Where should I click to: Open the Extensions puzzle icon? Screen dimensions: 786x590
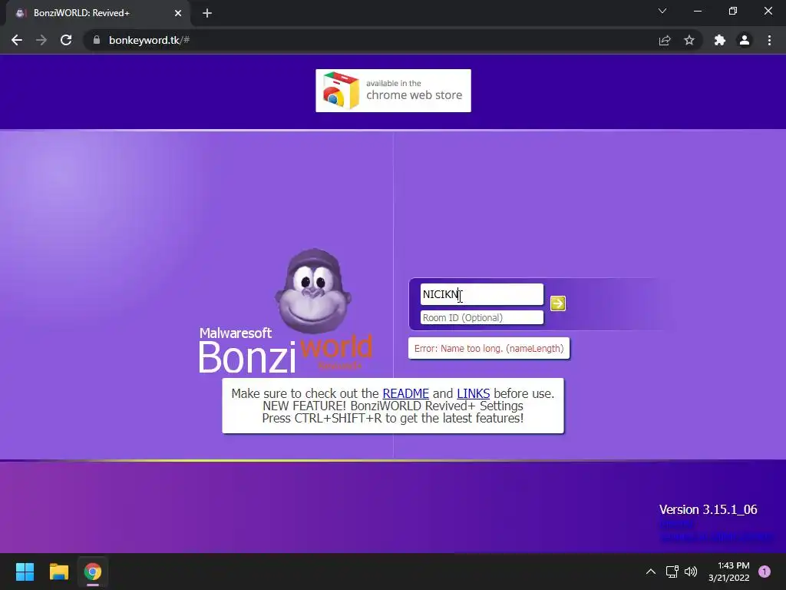click(720, 40)
